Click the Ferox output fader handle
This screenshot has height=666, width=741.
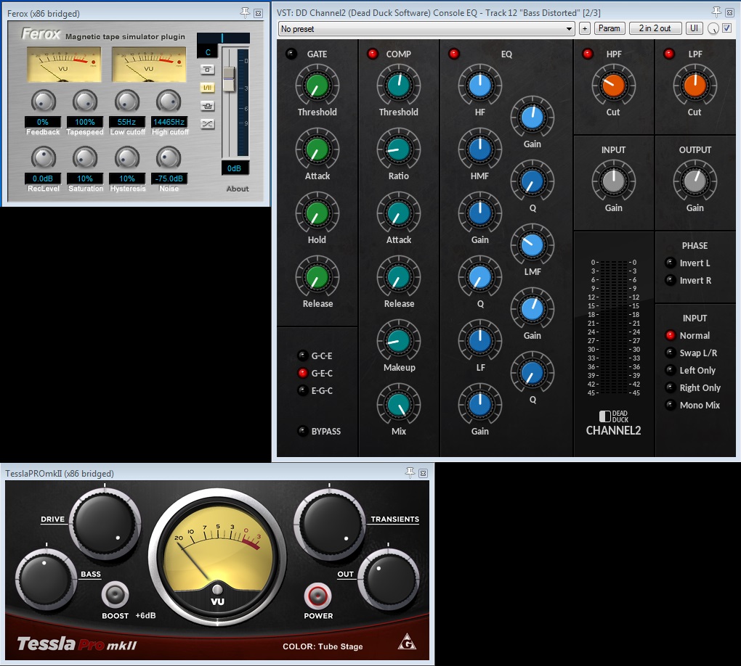229,79
